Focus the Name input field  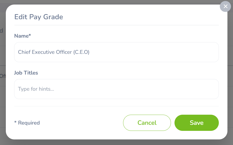pos(116,52)
